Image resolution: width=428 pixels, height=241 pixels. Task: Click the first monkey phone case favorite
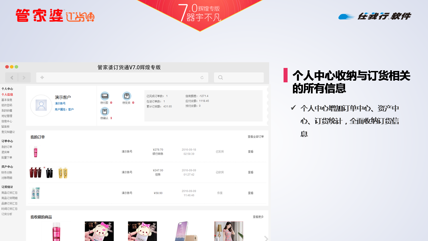point(99,231)
